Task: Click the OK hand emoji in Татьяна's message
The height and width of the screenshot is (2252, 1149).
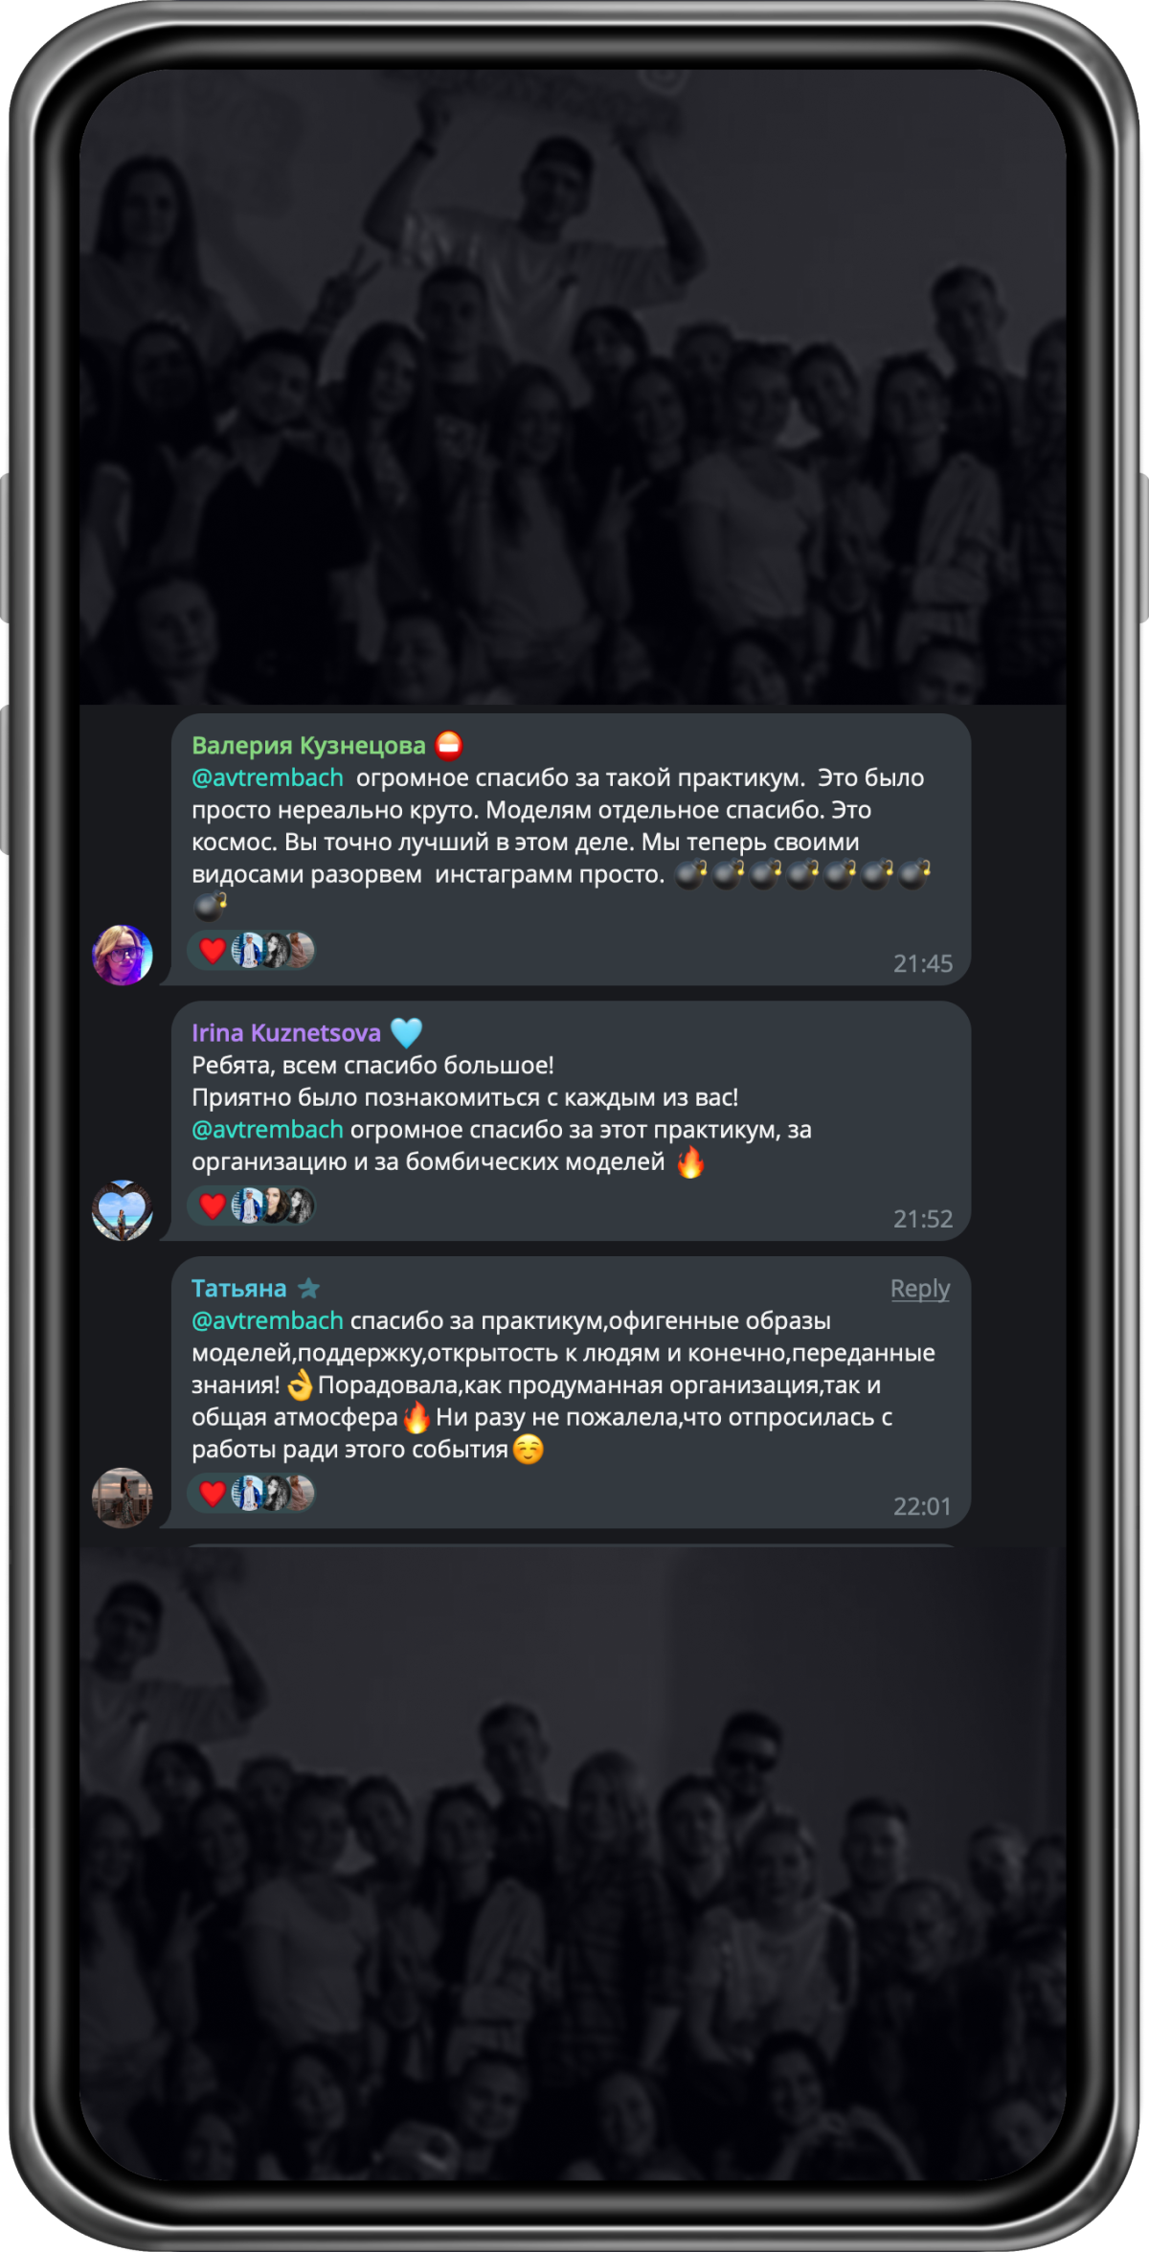Action: point(301,1385)
